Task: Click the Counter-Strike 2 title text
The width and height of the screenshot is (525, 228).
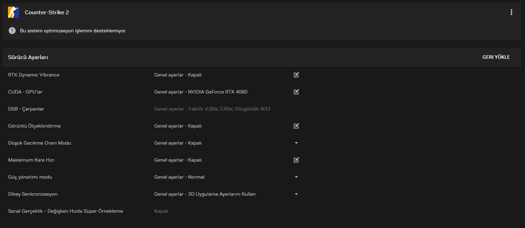Action: [x=47, y=13]
